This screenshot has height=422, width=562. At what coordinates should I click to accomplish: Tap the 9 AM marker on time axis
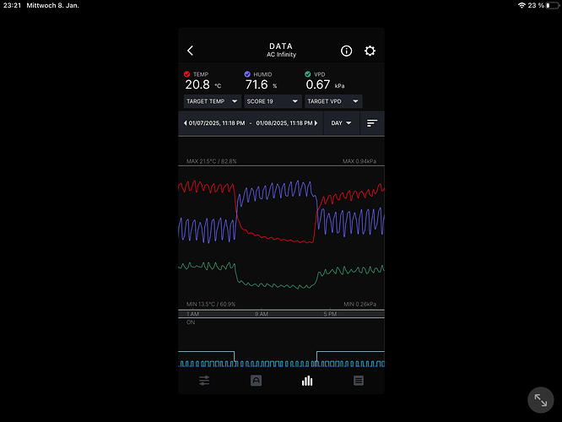click(x=262, y=314)
